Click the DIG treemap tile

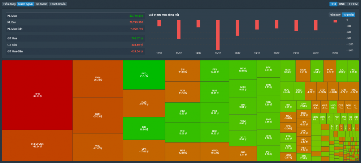click(317, 71)
